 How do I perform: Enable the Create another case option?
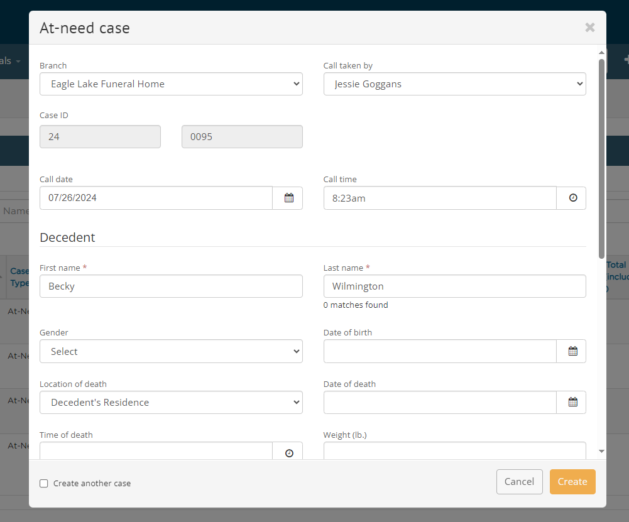tap(43, 483)
